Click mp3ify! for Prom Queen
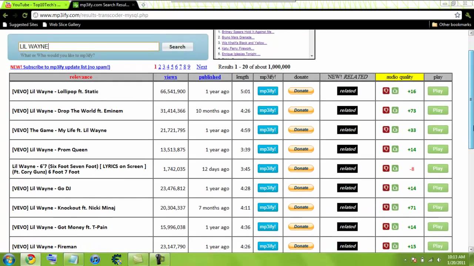The width and height of the screenshot is (474, 266). (268, 149)
